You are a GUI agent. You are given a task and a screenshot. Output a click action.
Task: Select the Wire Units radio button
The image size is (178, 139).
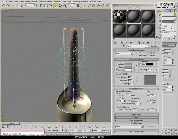(x=151, y=103)
